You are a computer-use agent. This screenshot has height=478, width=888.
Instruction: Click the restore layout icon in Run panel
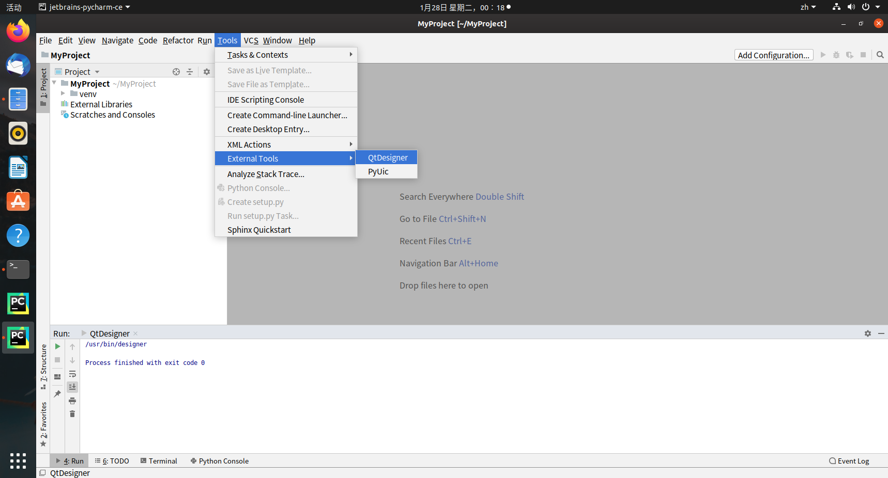tap(58, 376)
